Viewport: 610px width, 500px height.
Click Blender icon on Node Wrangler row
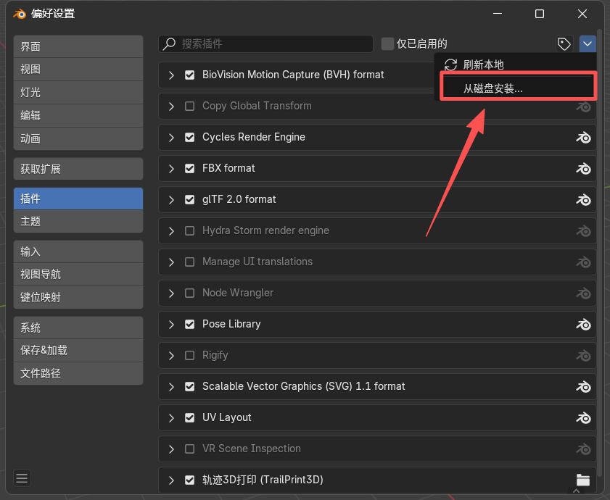(x=584, y=293)
